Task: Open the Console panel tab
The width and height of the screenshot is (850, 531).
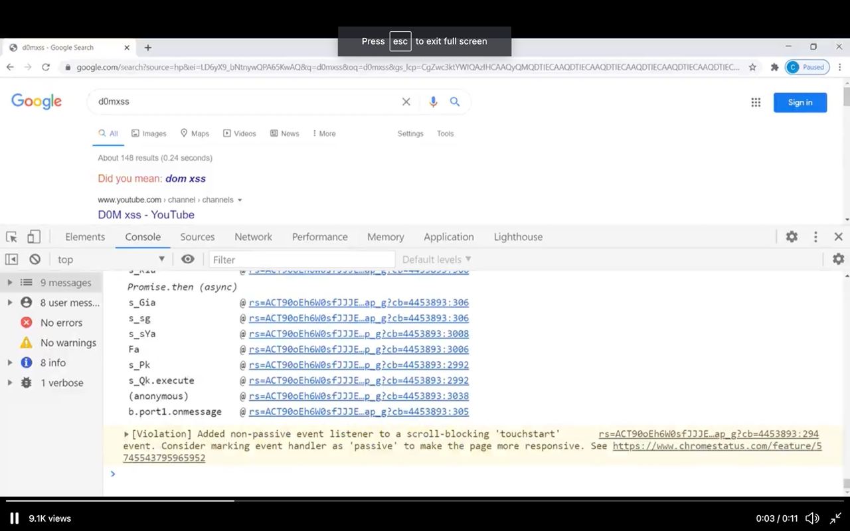Action: point(143,237)
